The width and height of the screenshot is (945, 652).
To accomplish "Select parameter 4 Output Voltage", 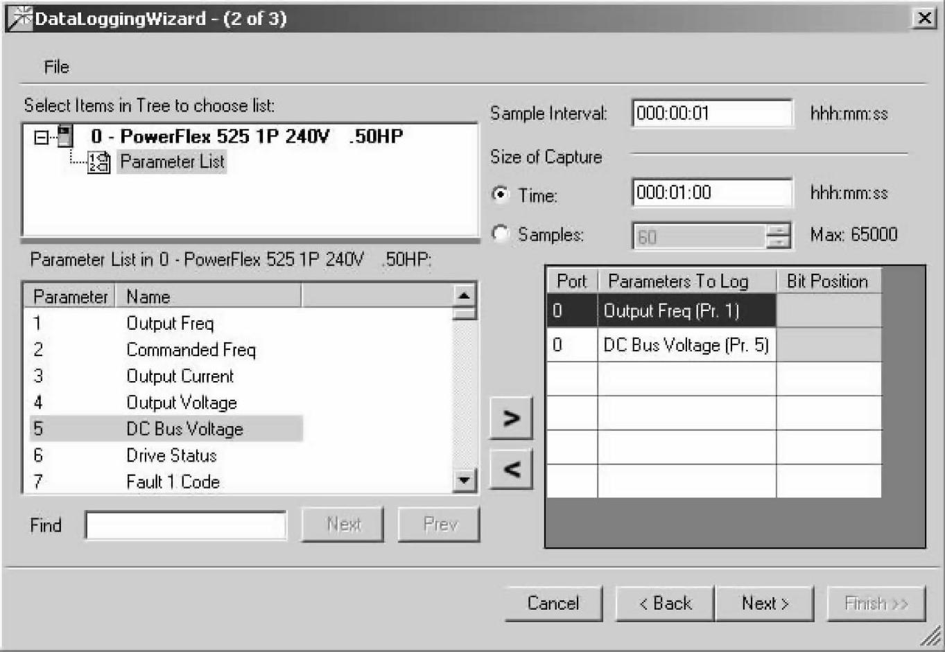I will (x=166, y=402).
